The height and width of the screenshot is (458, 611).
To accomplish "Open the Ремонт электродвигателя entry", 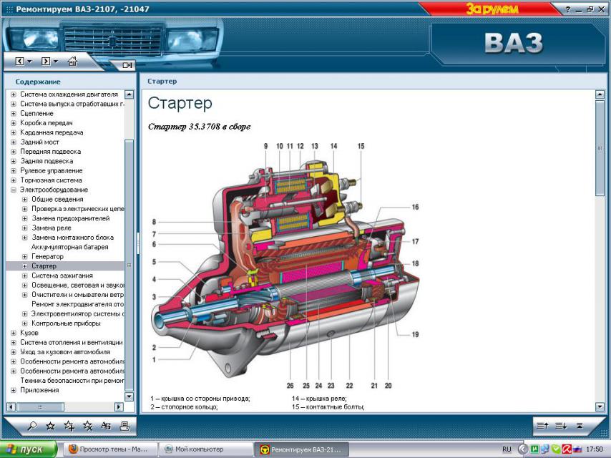I will click(77, 304).
